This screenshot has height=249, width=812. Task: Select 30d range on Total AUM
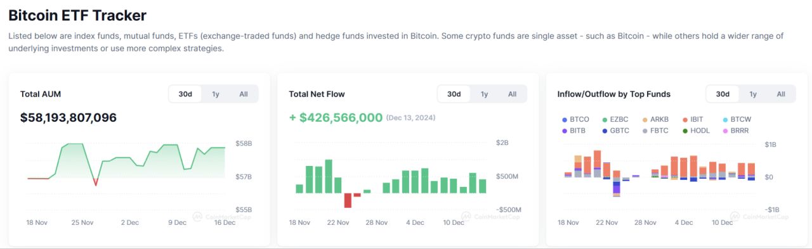pyautogui.click(x=185, y=94)
